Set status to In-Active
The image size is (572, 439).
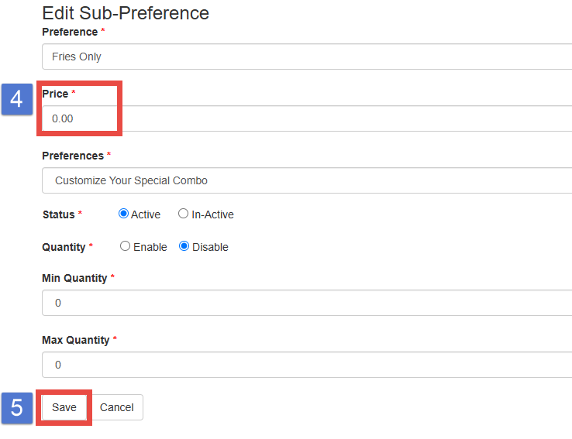(x=184, y=214)
